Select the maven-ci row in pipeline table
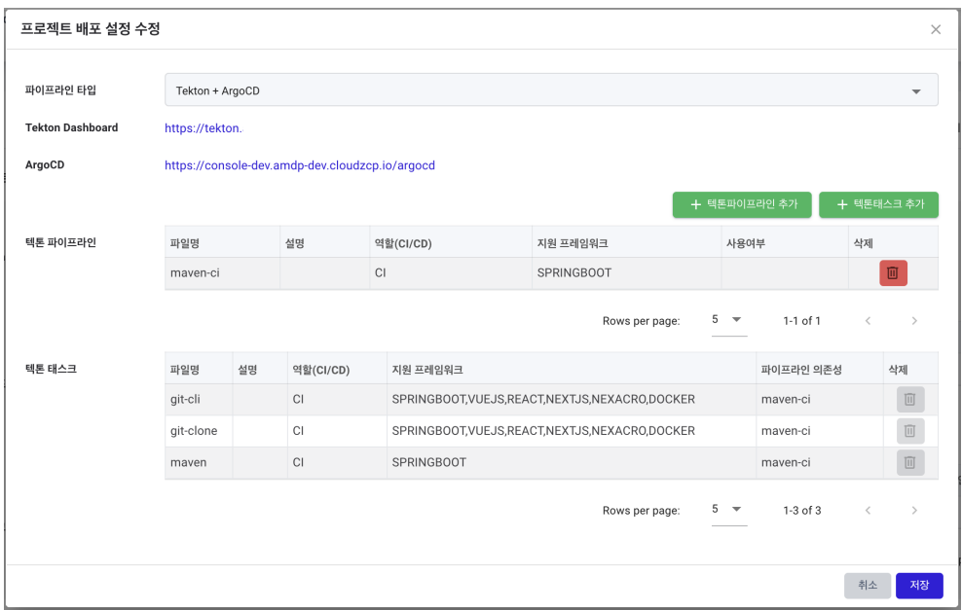The height and width of the screenshot is (610, 962). tap(551, 272)
